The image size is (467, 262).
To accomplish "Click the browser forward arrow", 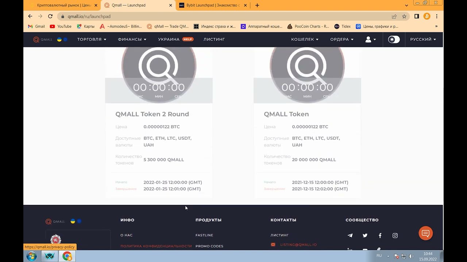I will coord(40,16).
